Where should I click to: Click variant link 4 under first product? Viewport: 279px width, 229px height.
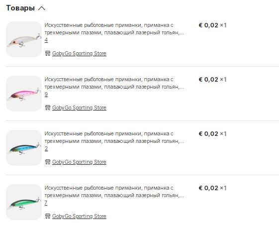[46, 40]
